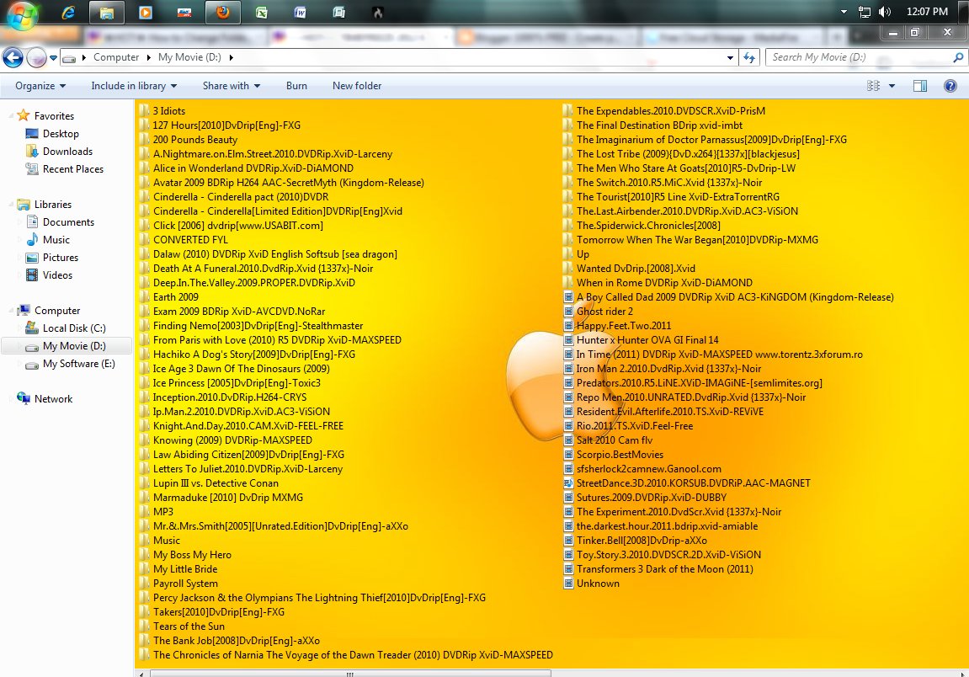Open Firefox from the taskbar

pyautogui.click(x=222, y=13)
